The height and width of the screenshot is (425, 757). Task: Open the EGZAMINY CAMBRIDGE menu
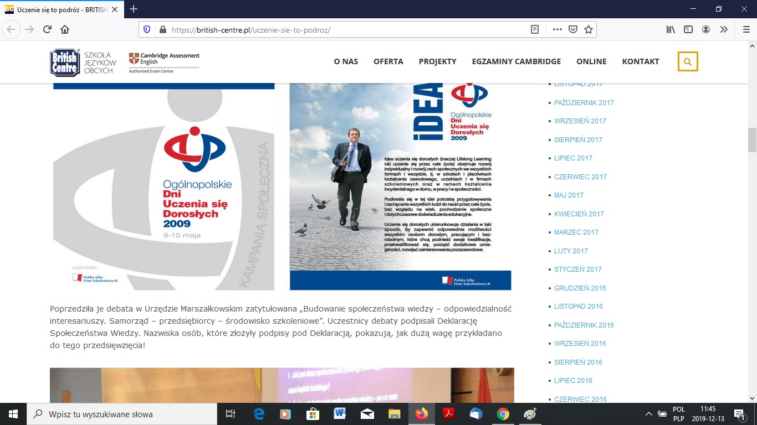[516, 61]
